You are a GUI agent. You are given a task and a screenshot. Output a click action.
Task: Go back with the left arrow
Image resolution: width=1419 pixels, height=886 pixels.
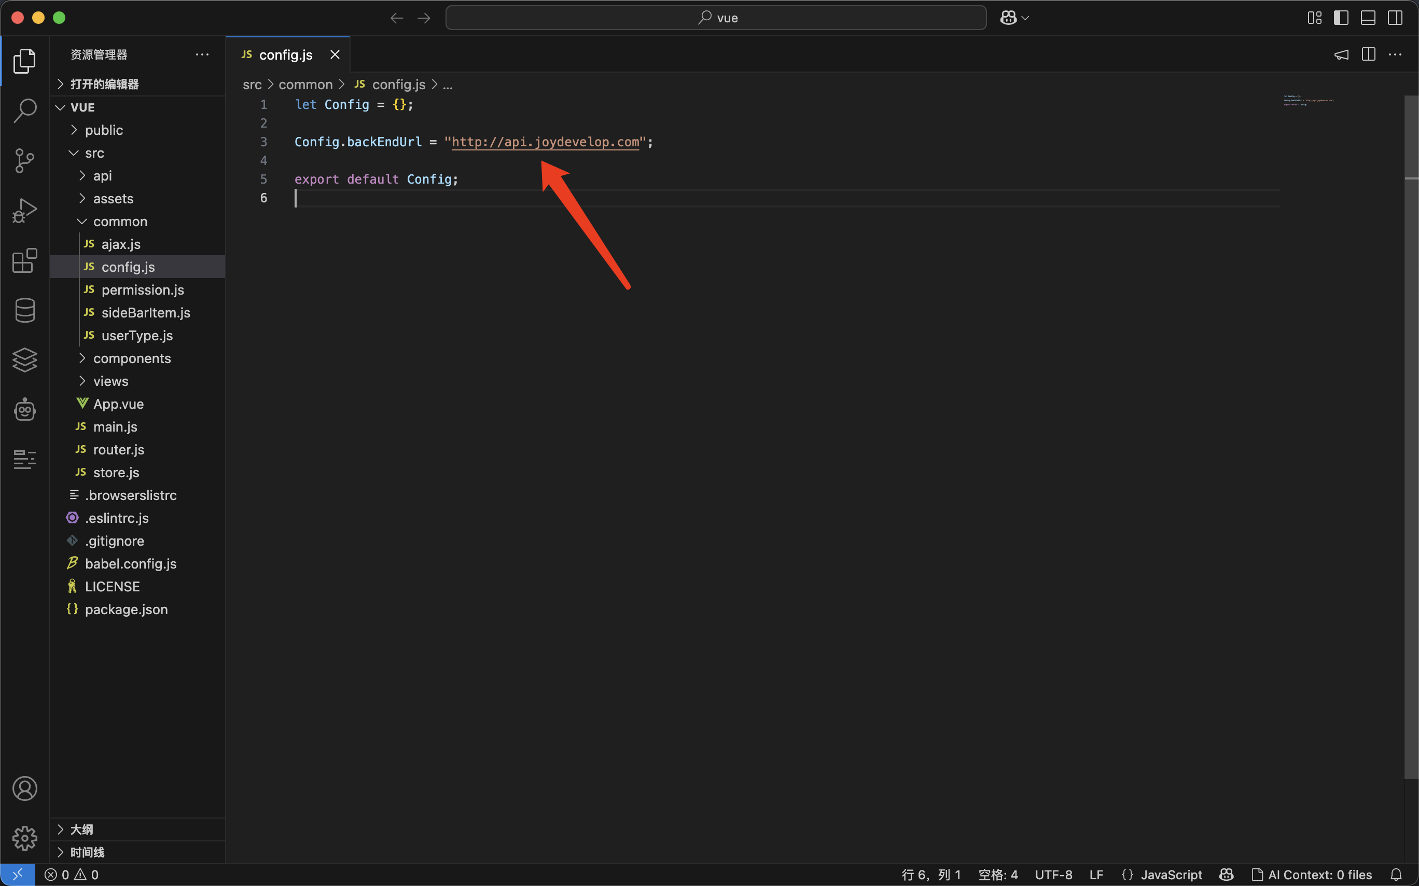tap(397, 18)
